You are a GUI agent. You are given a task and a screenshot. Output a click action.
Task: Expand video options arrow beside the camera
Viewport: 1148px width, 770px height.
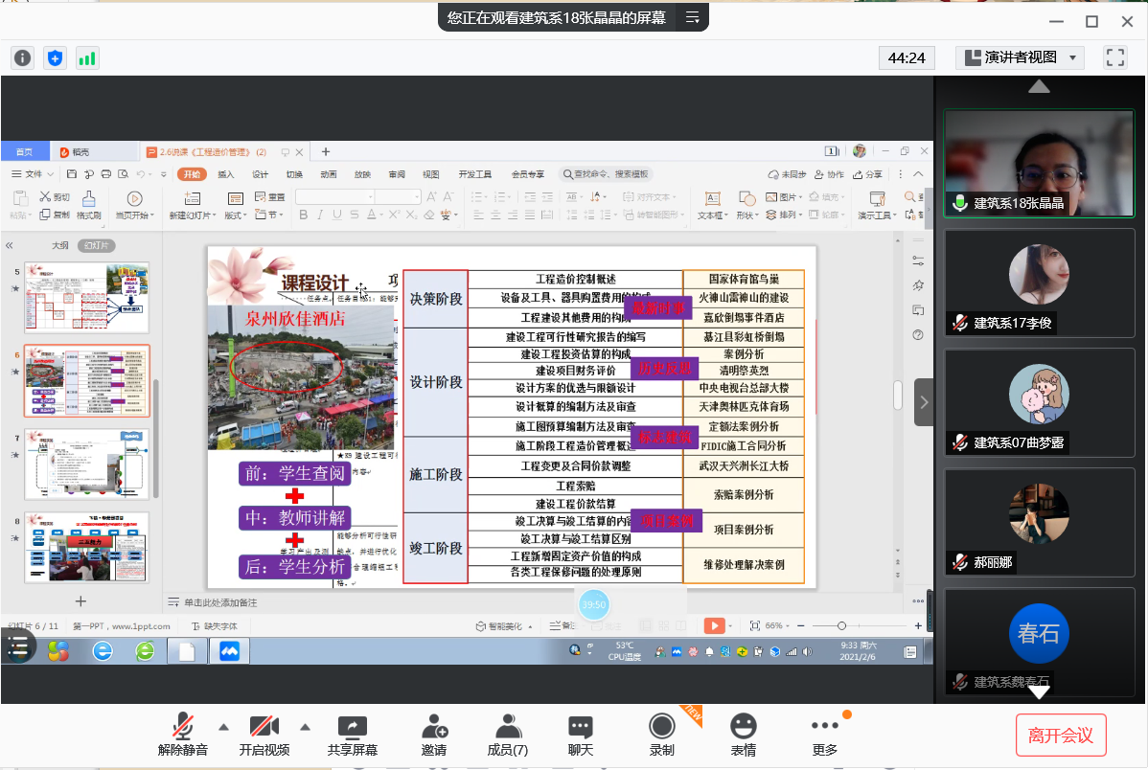(x=306, y=725)
